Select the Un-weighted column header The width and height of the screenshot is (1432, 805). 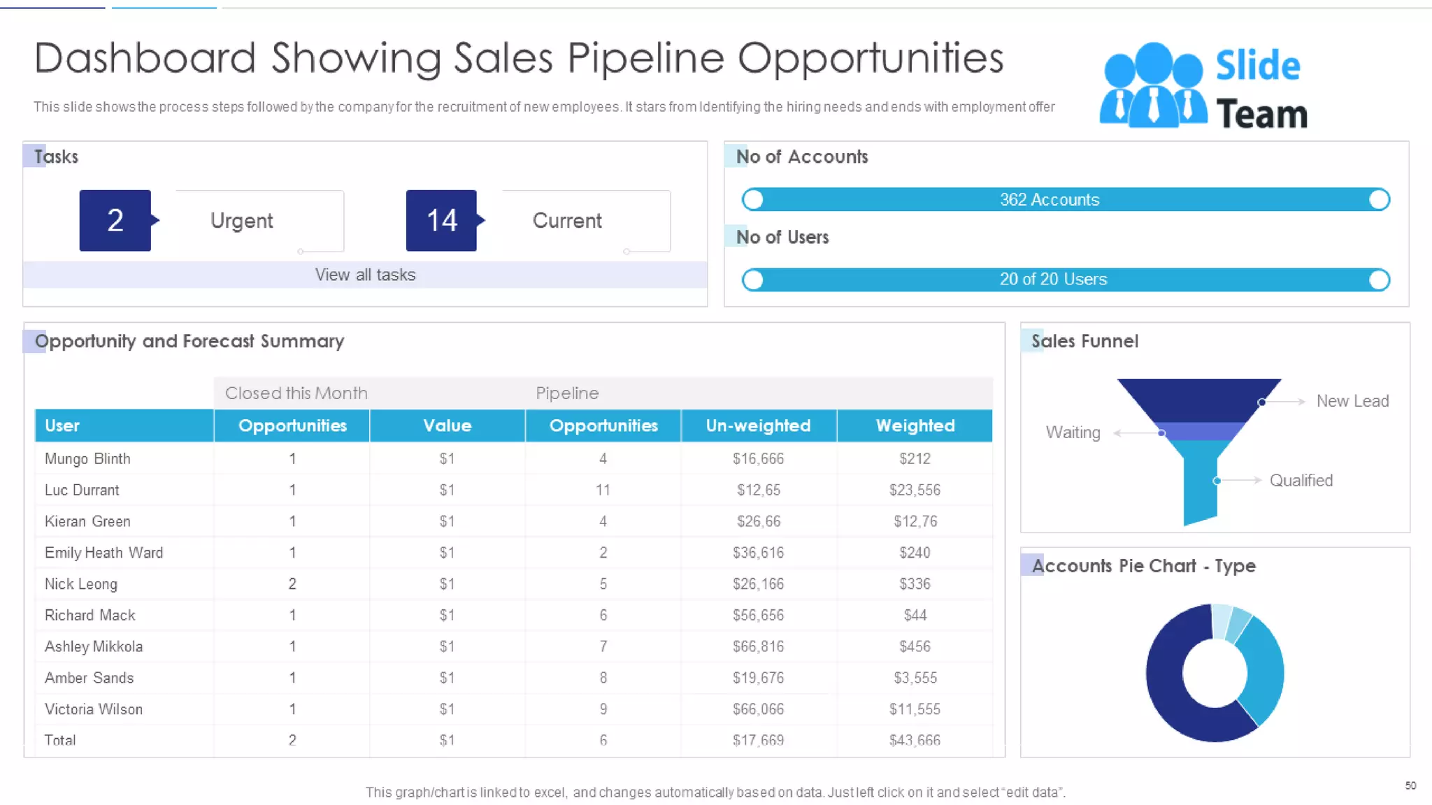click(759, 426)
